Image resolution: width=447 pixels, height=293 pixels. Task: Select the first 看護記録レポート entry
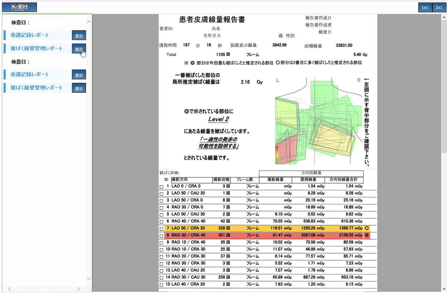(x=37, y=35)
